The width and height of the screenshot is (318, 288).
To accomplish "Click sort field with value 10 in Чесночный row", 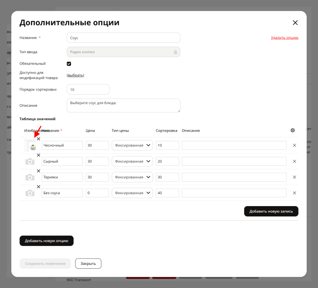I will click(168, 145).
